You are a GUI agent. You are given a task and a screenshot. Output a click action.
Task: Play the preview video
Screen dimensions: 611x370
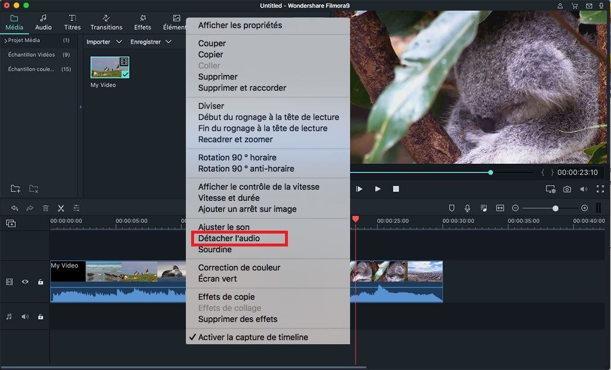378,189
